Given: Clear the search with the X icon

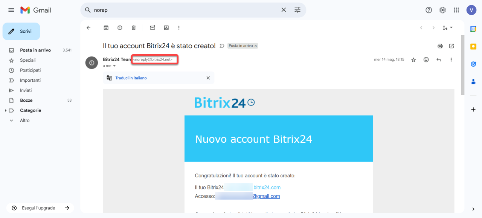Looking at the screenshot, I should click(284, 10).
